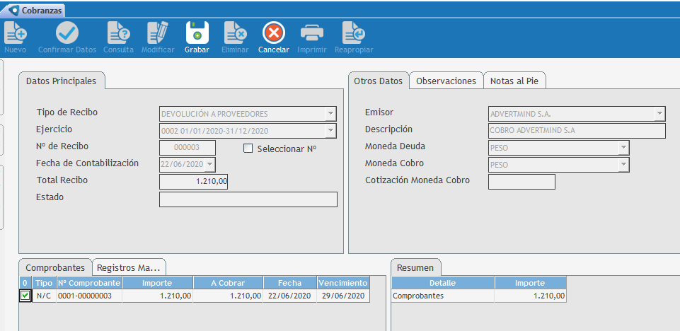680x331 pixels.
Task: Switch to the Observaciones tab
Action: (x=446, y=81)
